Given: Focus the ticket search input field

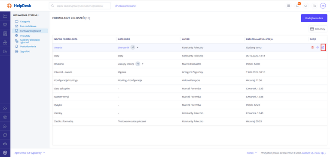Looking at the screenshot, I should click(x=80, y=6).
